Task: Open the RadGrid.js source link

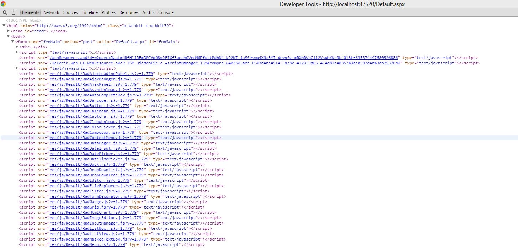Action: click(87, 207)
